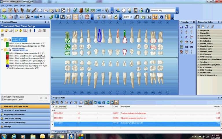
Task: Click the 'S' sealant icon in procedure buttons
Action: point(186,37)
